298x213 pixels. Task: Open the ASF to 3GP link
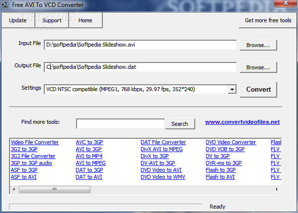[24, 170]
